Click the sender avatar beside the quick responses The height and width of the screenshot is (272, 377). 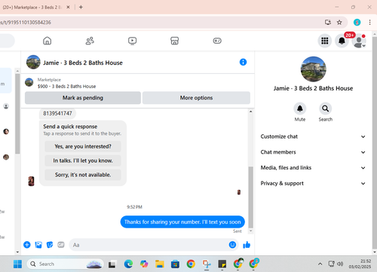click(31, 181)
